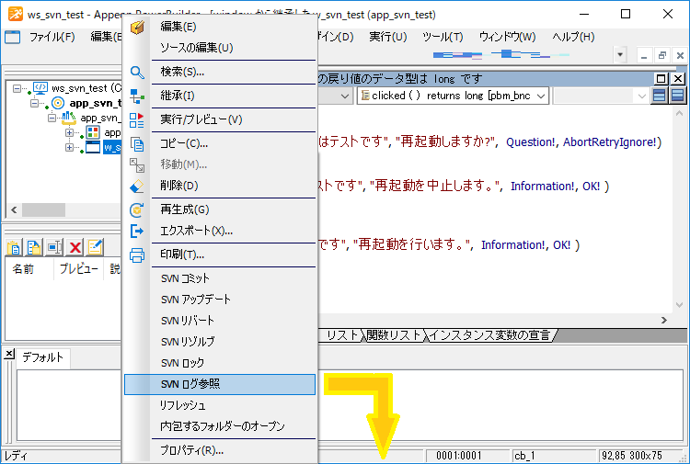Maximize the script pane with its square button
690x464 pixels.
click(661, 79)
